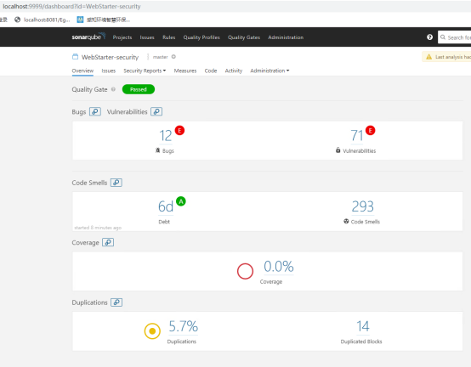The height and width of the screenshot is (367, 471).
Task: Click the green Passed quality gate badge
Action: (139, 89)
